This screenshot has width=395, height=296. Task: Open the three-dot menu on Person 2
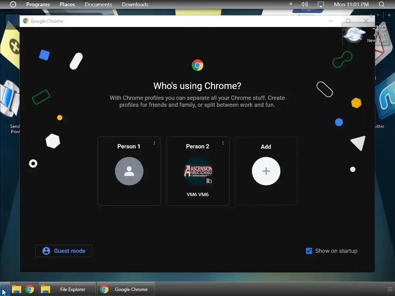(x=223, y=143)
